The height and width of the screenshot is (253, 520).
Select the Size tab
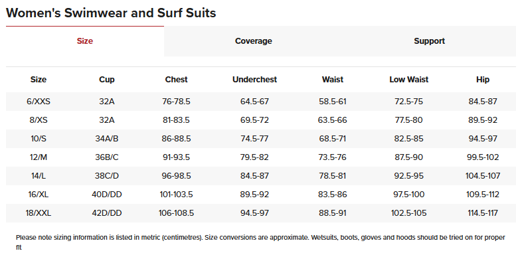(85, 41)
